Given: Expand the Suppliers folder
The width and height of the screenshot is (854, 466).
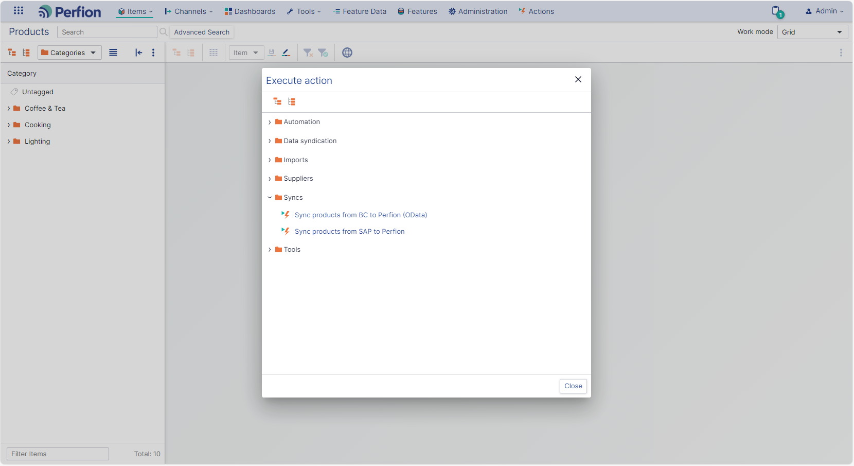Looking at the screenshot, I should coord(270,179).
